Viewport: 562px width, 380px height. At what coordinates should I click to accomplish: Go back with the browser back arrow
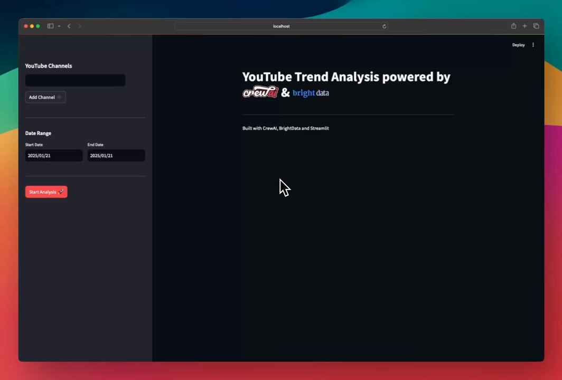coord(69,26)
